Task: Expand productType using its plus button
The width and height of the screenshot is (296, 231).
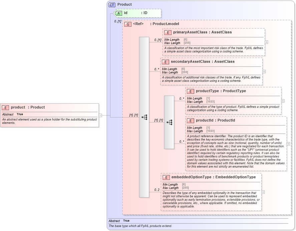Action: click(x=282, y=100)
